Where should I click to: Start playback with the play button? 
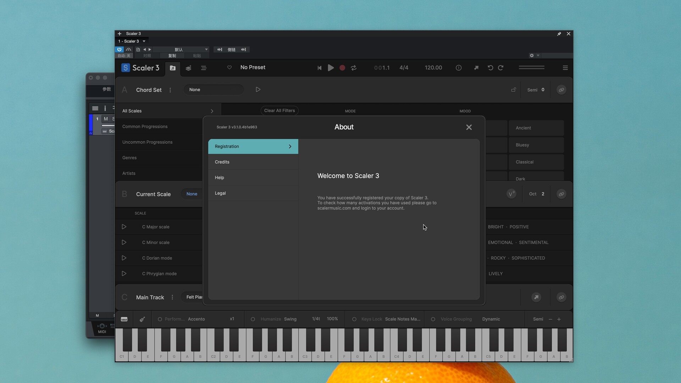pos(331,68)
